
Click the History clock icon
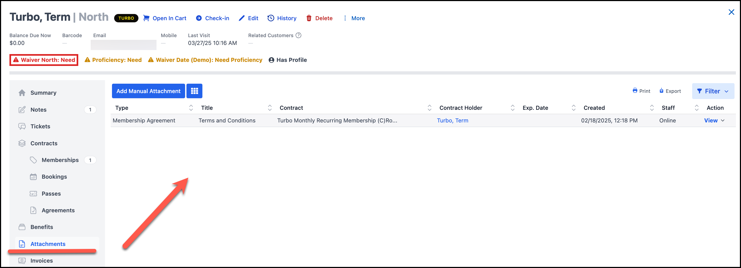tap(271, 18)
